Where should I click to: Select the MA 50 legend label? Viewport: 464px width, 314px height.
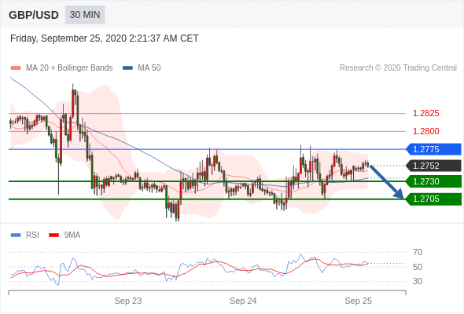coord(149,68)
